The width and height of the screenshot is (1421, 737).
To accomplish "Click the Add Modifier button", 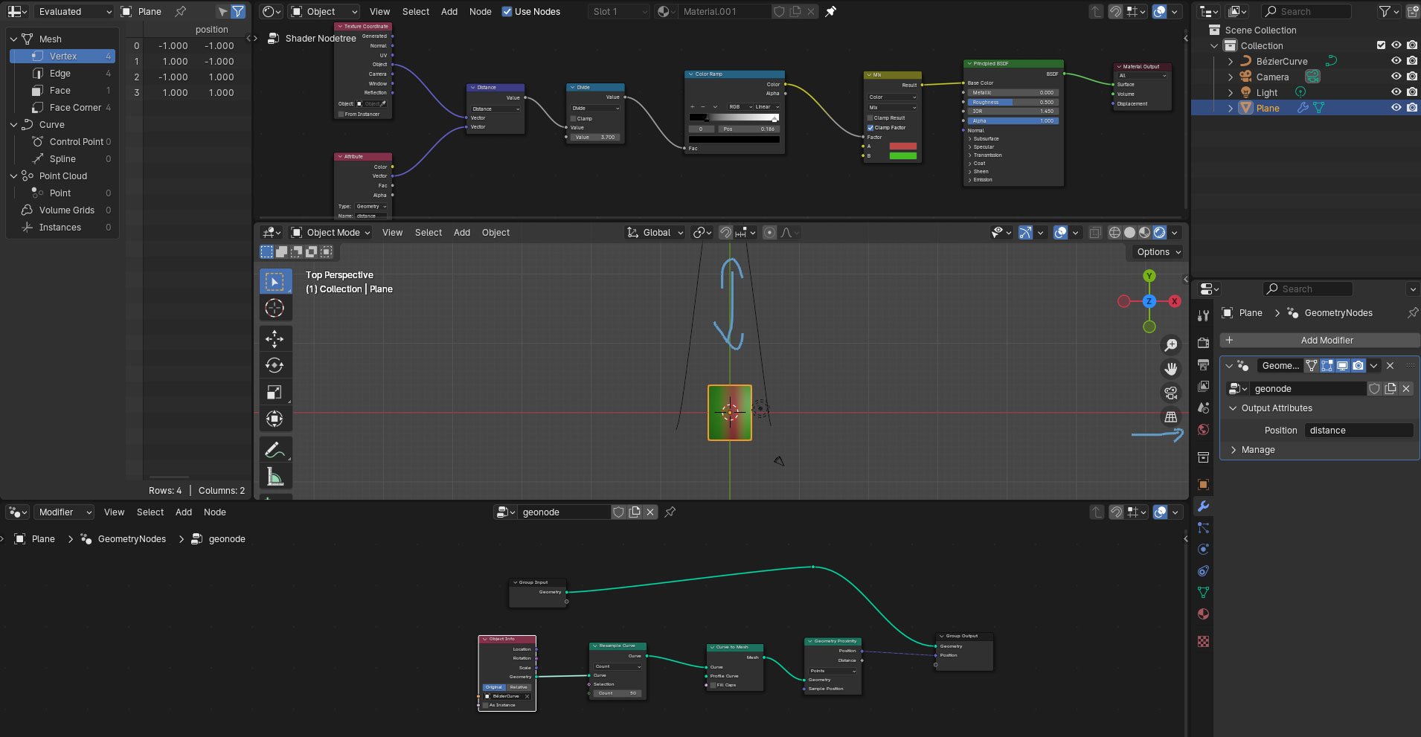I will point(1327,341).
